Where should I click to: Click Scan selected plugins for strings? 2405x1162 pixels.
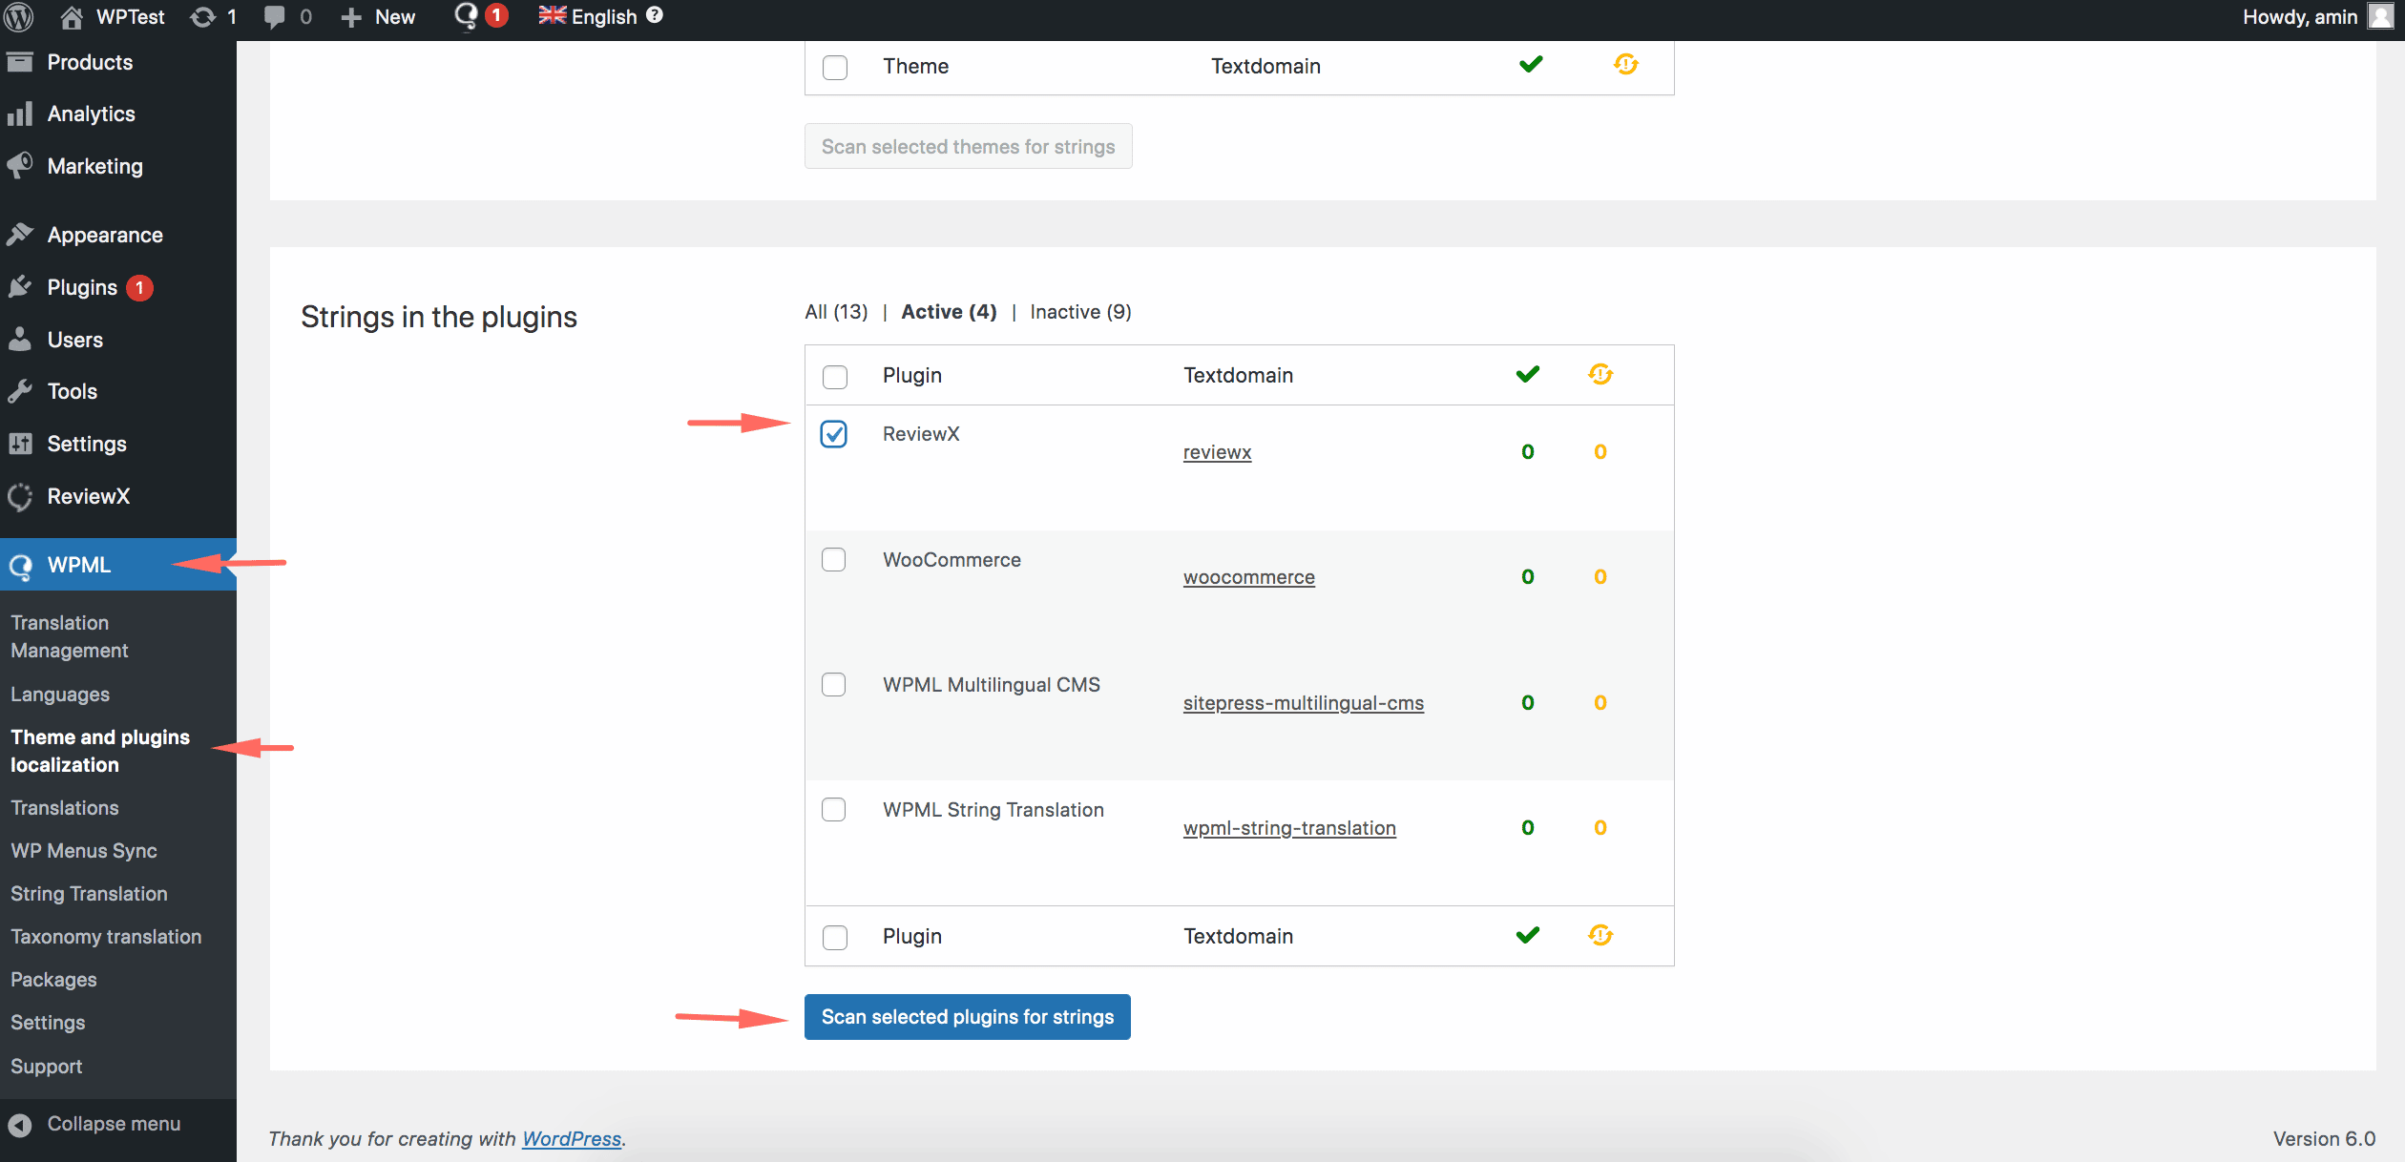coord(967,1017)
